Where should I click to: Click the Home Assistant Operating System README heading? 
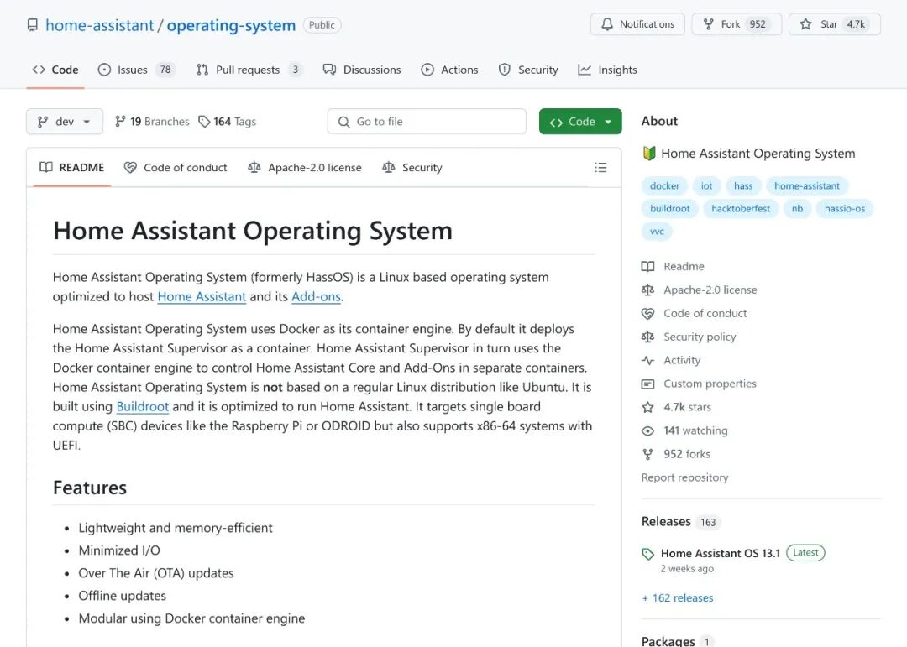pos(253,231)
